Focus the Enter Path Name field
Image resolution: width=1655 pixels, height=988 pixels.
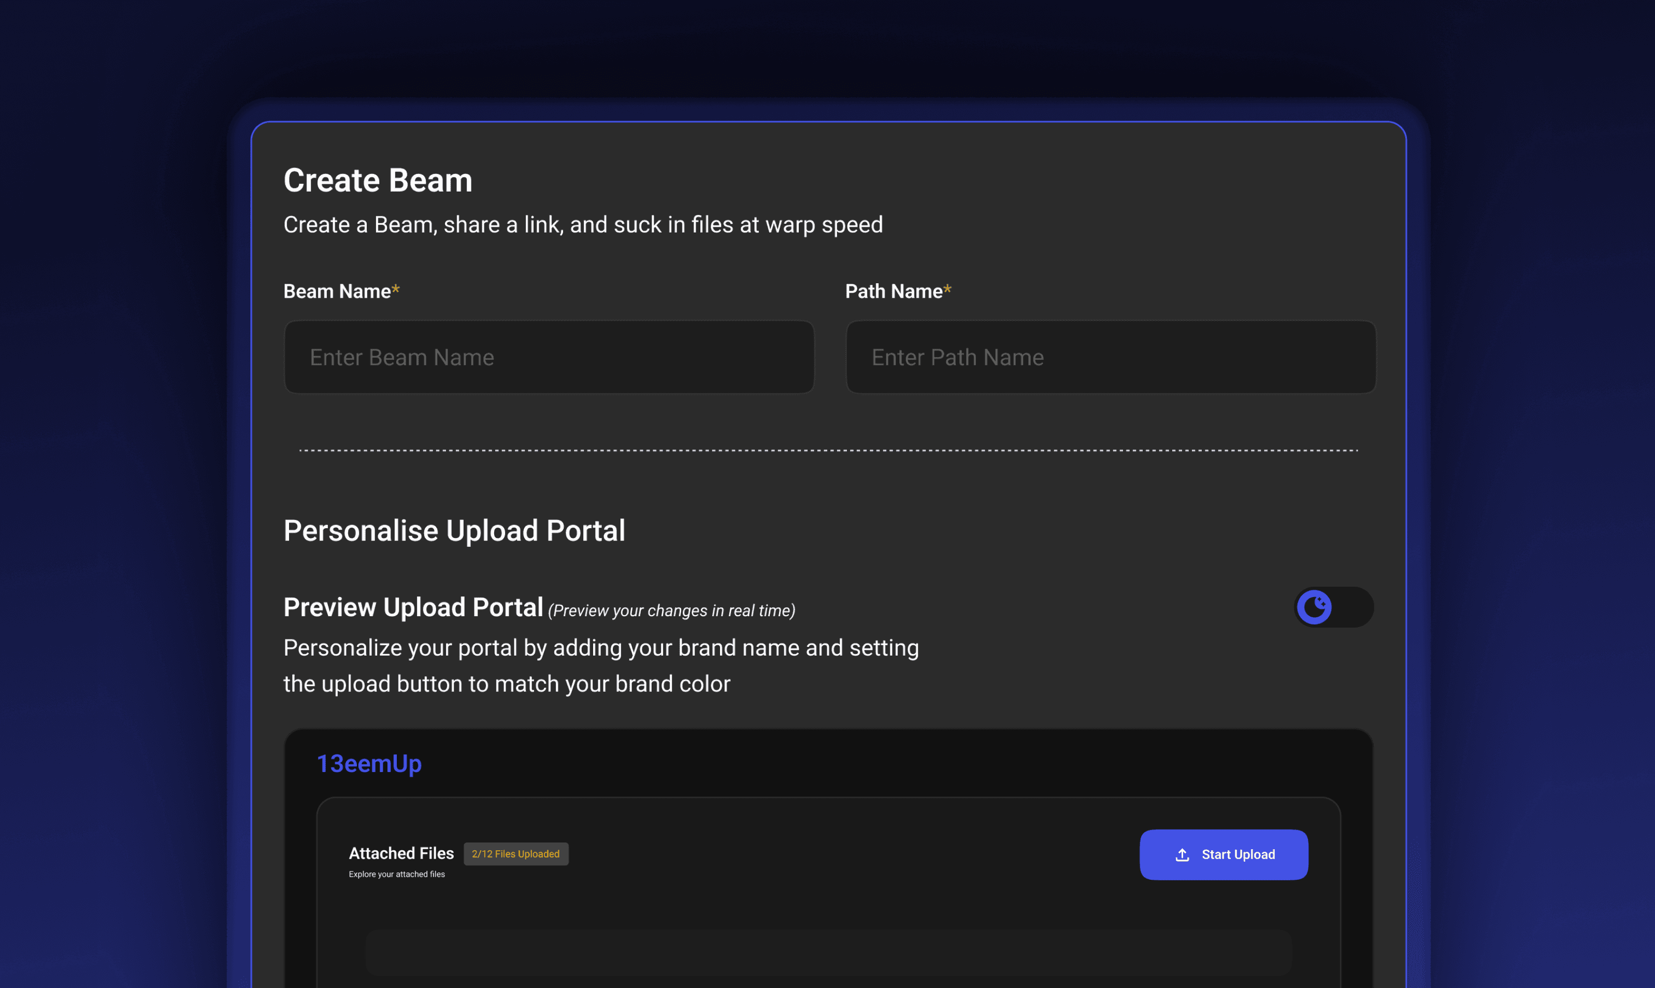1110,357
